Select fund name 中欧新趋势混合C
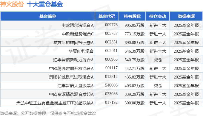This screenshot has width=203, height=116. point(78,34)
